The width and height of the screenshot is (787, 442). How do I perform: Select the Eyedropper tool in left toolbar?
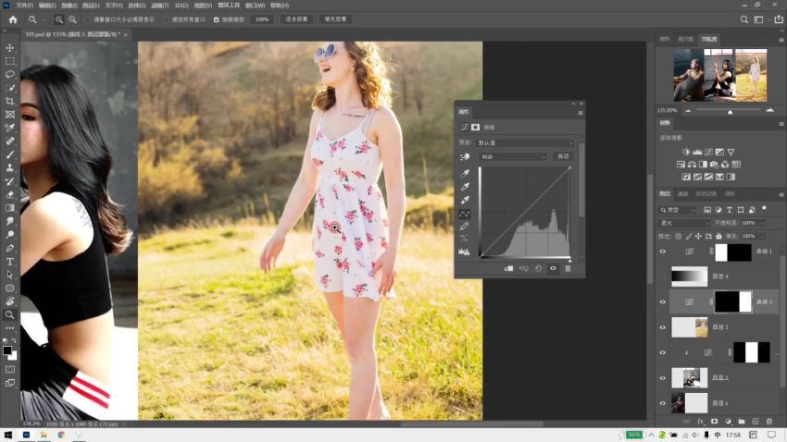pos(9,128)
